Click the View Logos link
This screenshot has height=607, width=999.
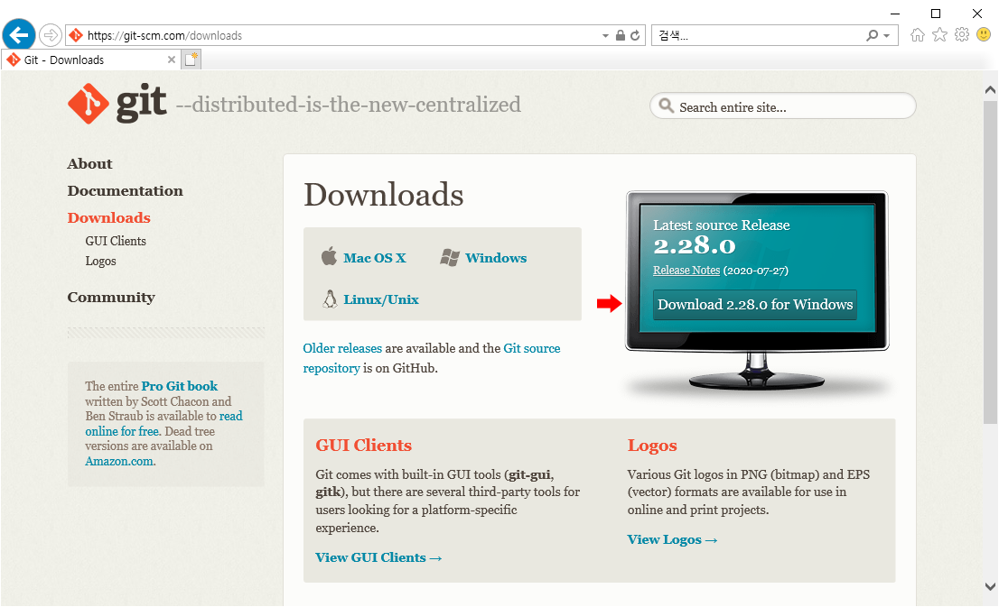pos(672,540)
